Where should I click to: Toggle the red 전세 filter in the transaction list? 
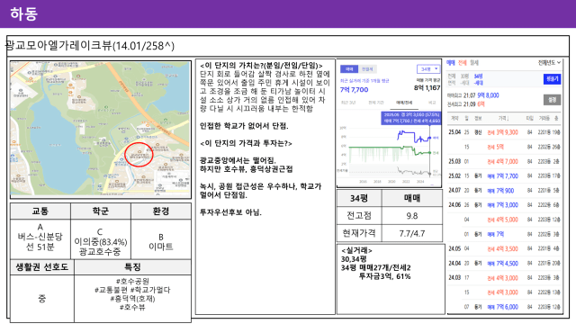click(x=462, y=63)
